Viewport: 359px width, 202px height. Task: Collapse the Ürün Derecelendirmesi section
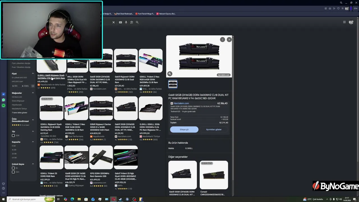click(x=33, y=120)
